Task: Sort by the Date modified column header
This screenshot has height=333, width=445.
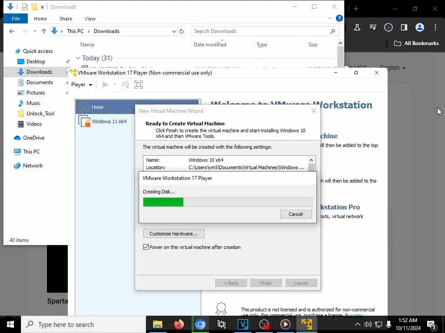Action: click(x=210, y=45)
